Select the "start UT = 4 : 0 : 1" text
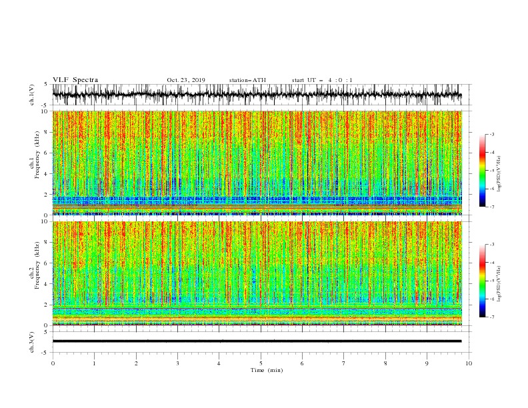This screenshot has width=528, height=408. pyautogui.click(x=322, y=80)
